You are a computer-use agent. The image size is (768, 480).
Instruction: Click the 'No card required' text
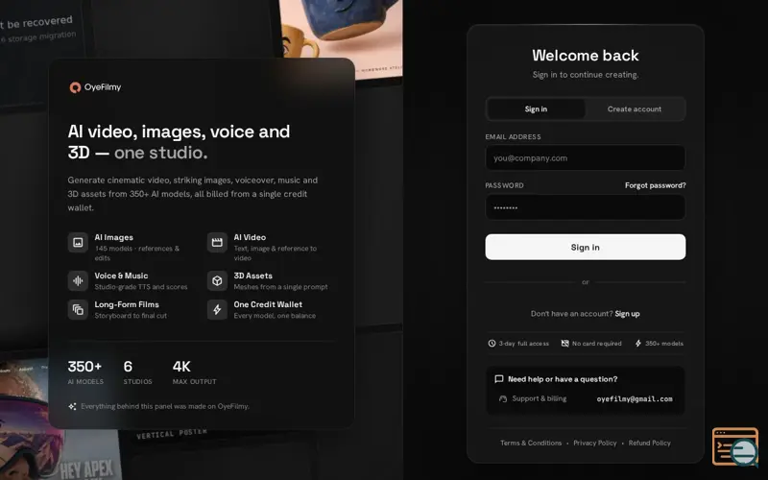(596, 344)
